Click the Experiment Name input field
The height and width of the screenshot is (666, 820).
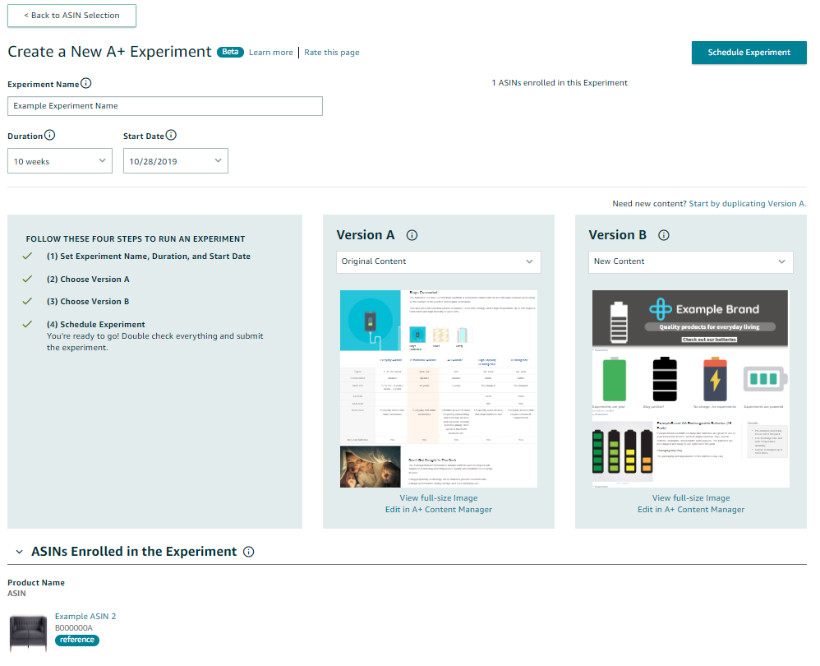[164, 106]
